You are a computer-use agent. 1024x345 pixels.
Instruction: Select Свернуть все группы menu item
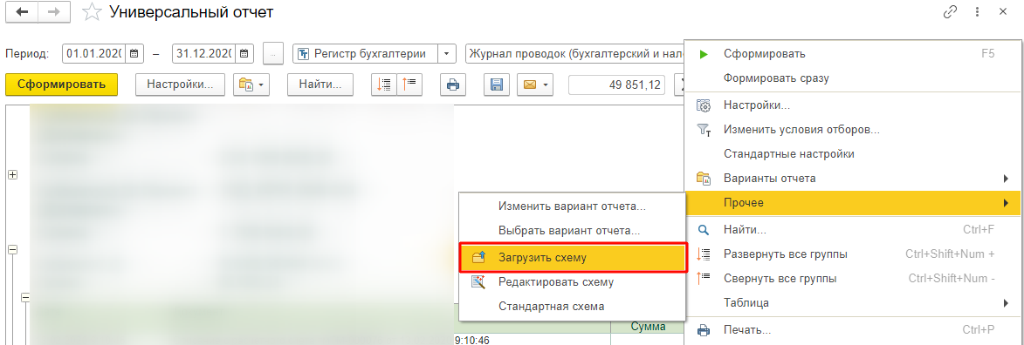click(852, 279)
